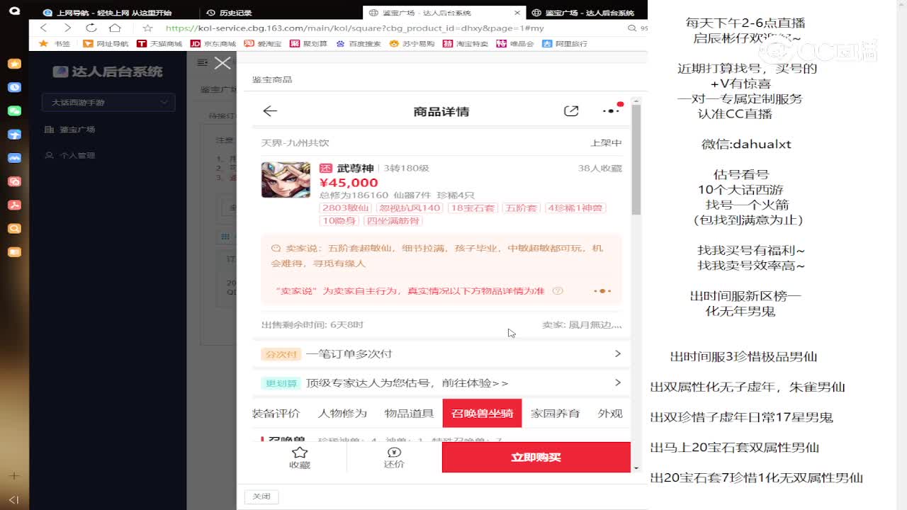Click the 立即购买 button
The height and width of the screenshot is (510, 907).
(536, 458)
